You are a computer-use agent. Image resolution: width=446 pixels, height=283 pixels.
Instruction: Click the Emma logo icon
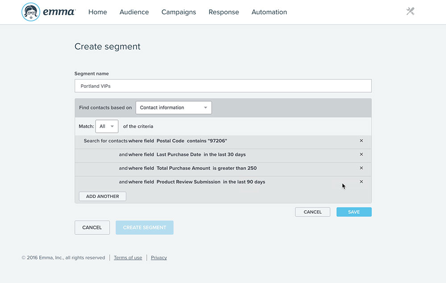31,12
